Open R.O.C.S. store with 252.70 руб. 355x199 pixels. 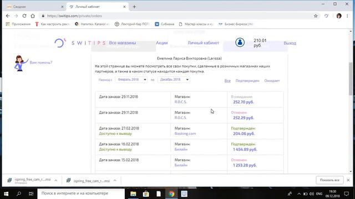click(181, 102)
